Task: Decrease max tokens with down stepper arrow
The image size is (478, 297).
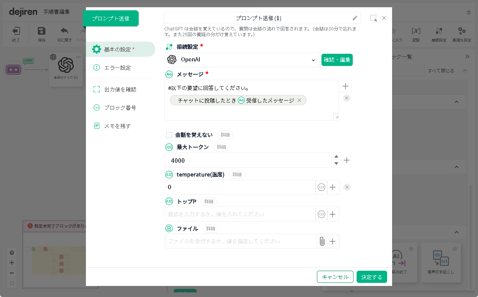Action: 336,164
